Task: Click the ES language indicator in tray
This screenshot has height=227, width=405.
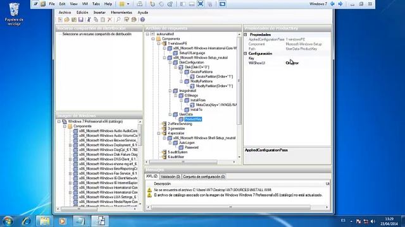Action: (343, 221)
